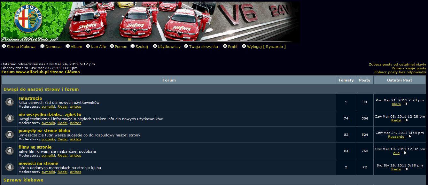Click the clover icon beside Szukaj

133,46
